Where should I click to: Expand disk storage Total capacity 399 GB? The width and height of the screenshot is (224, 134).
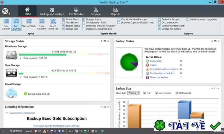coord(20,58)
